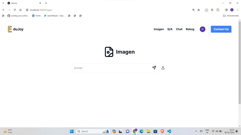Open LinkedIn Home bookmark
This screenshot has height=135, width=241.
36,15
